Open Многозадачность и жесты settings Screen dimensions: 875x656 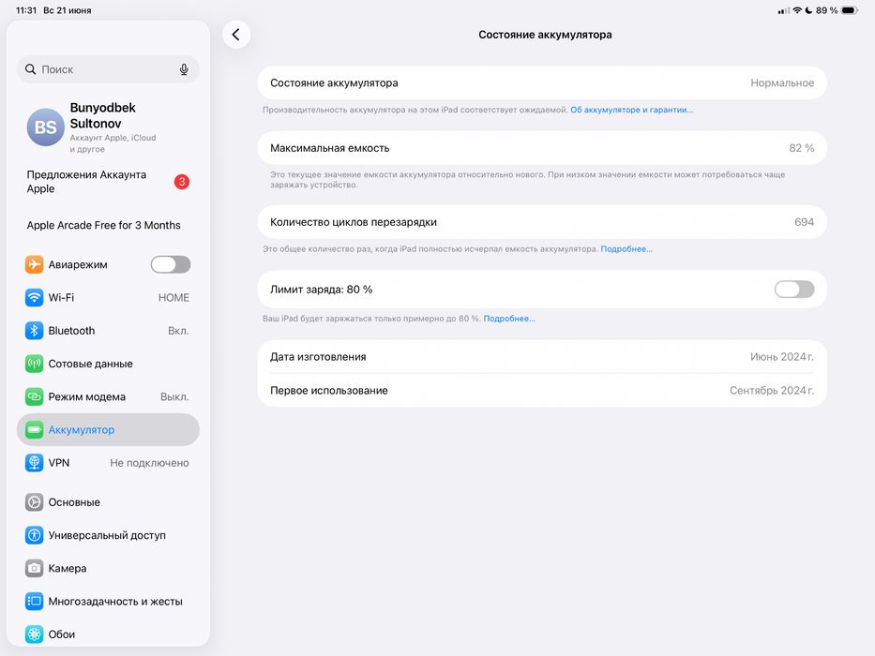point(108,602)
